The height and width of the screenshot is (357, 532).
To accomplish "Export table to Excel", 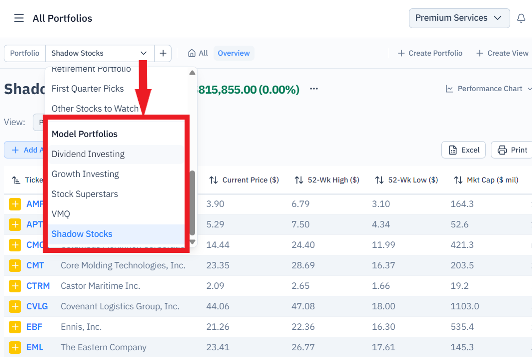I will pos(463,150).
